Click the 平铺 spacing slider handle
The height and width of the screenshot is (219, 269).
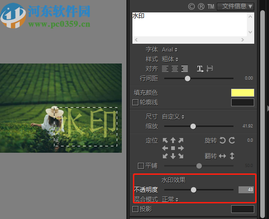(199, 166)
